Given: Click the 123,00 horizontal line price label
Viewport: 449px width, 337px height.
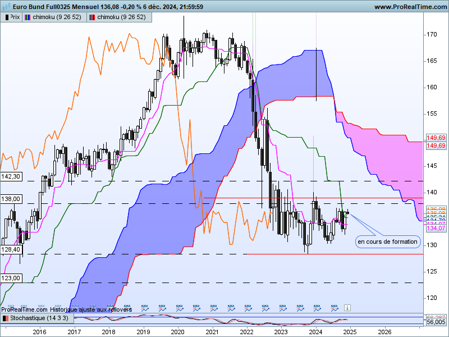Looking at the screenshot, I should pos(11,278).
